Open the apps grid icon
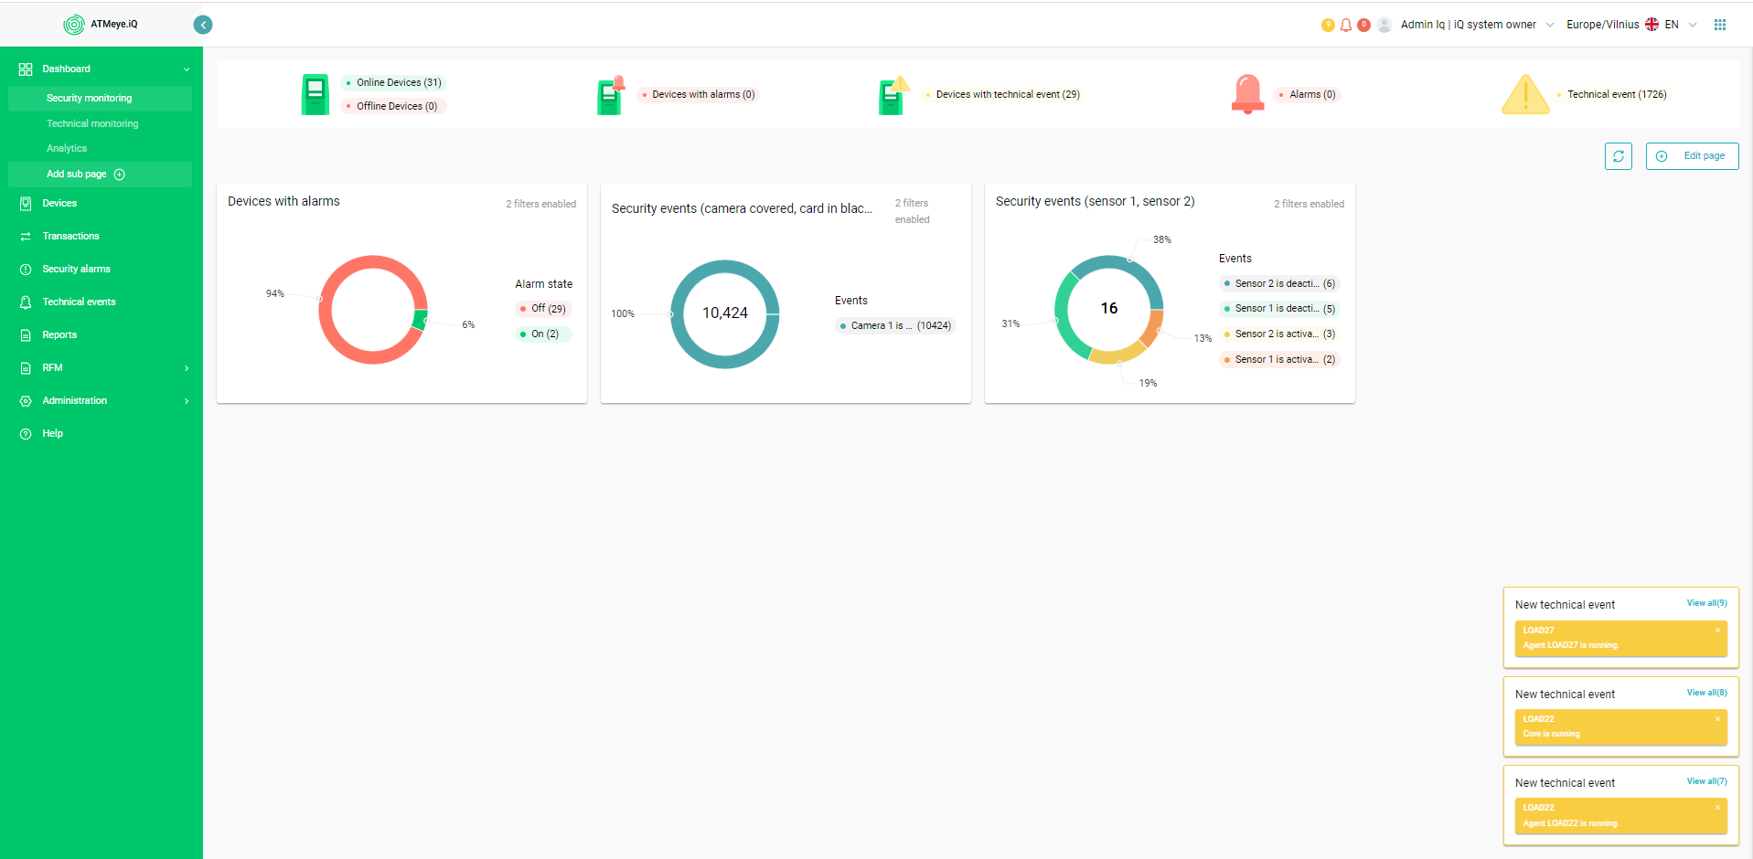 pyautogui.click(x=1719, y=25)
